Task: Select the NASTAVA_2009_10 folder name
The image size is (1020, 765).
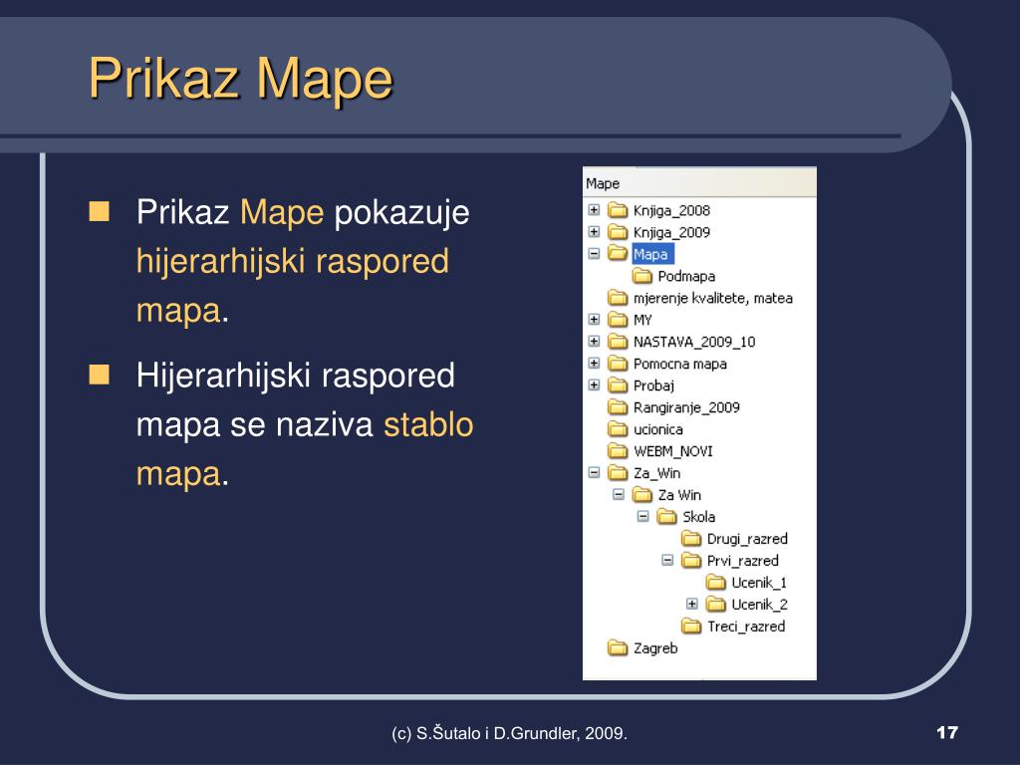Action: coord(694,342)
